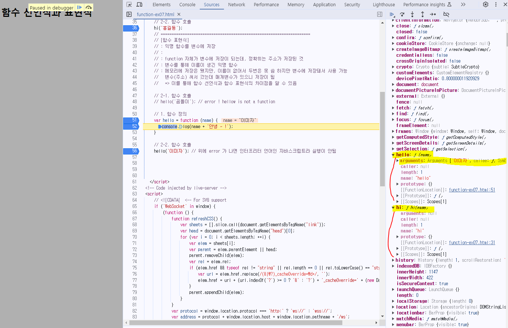Add a breakpoint at line 53
The image size is (508, 328).
pos(135,133)
